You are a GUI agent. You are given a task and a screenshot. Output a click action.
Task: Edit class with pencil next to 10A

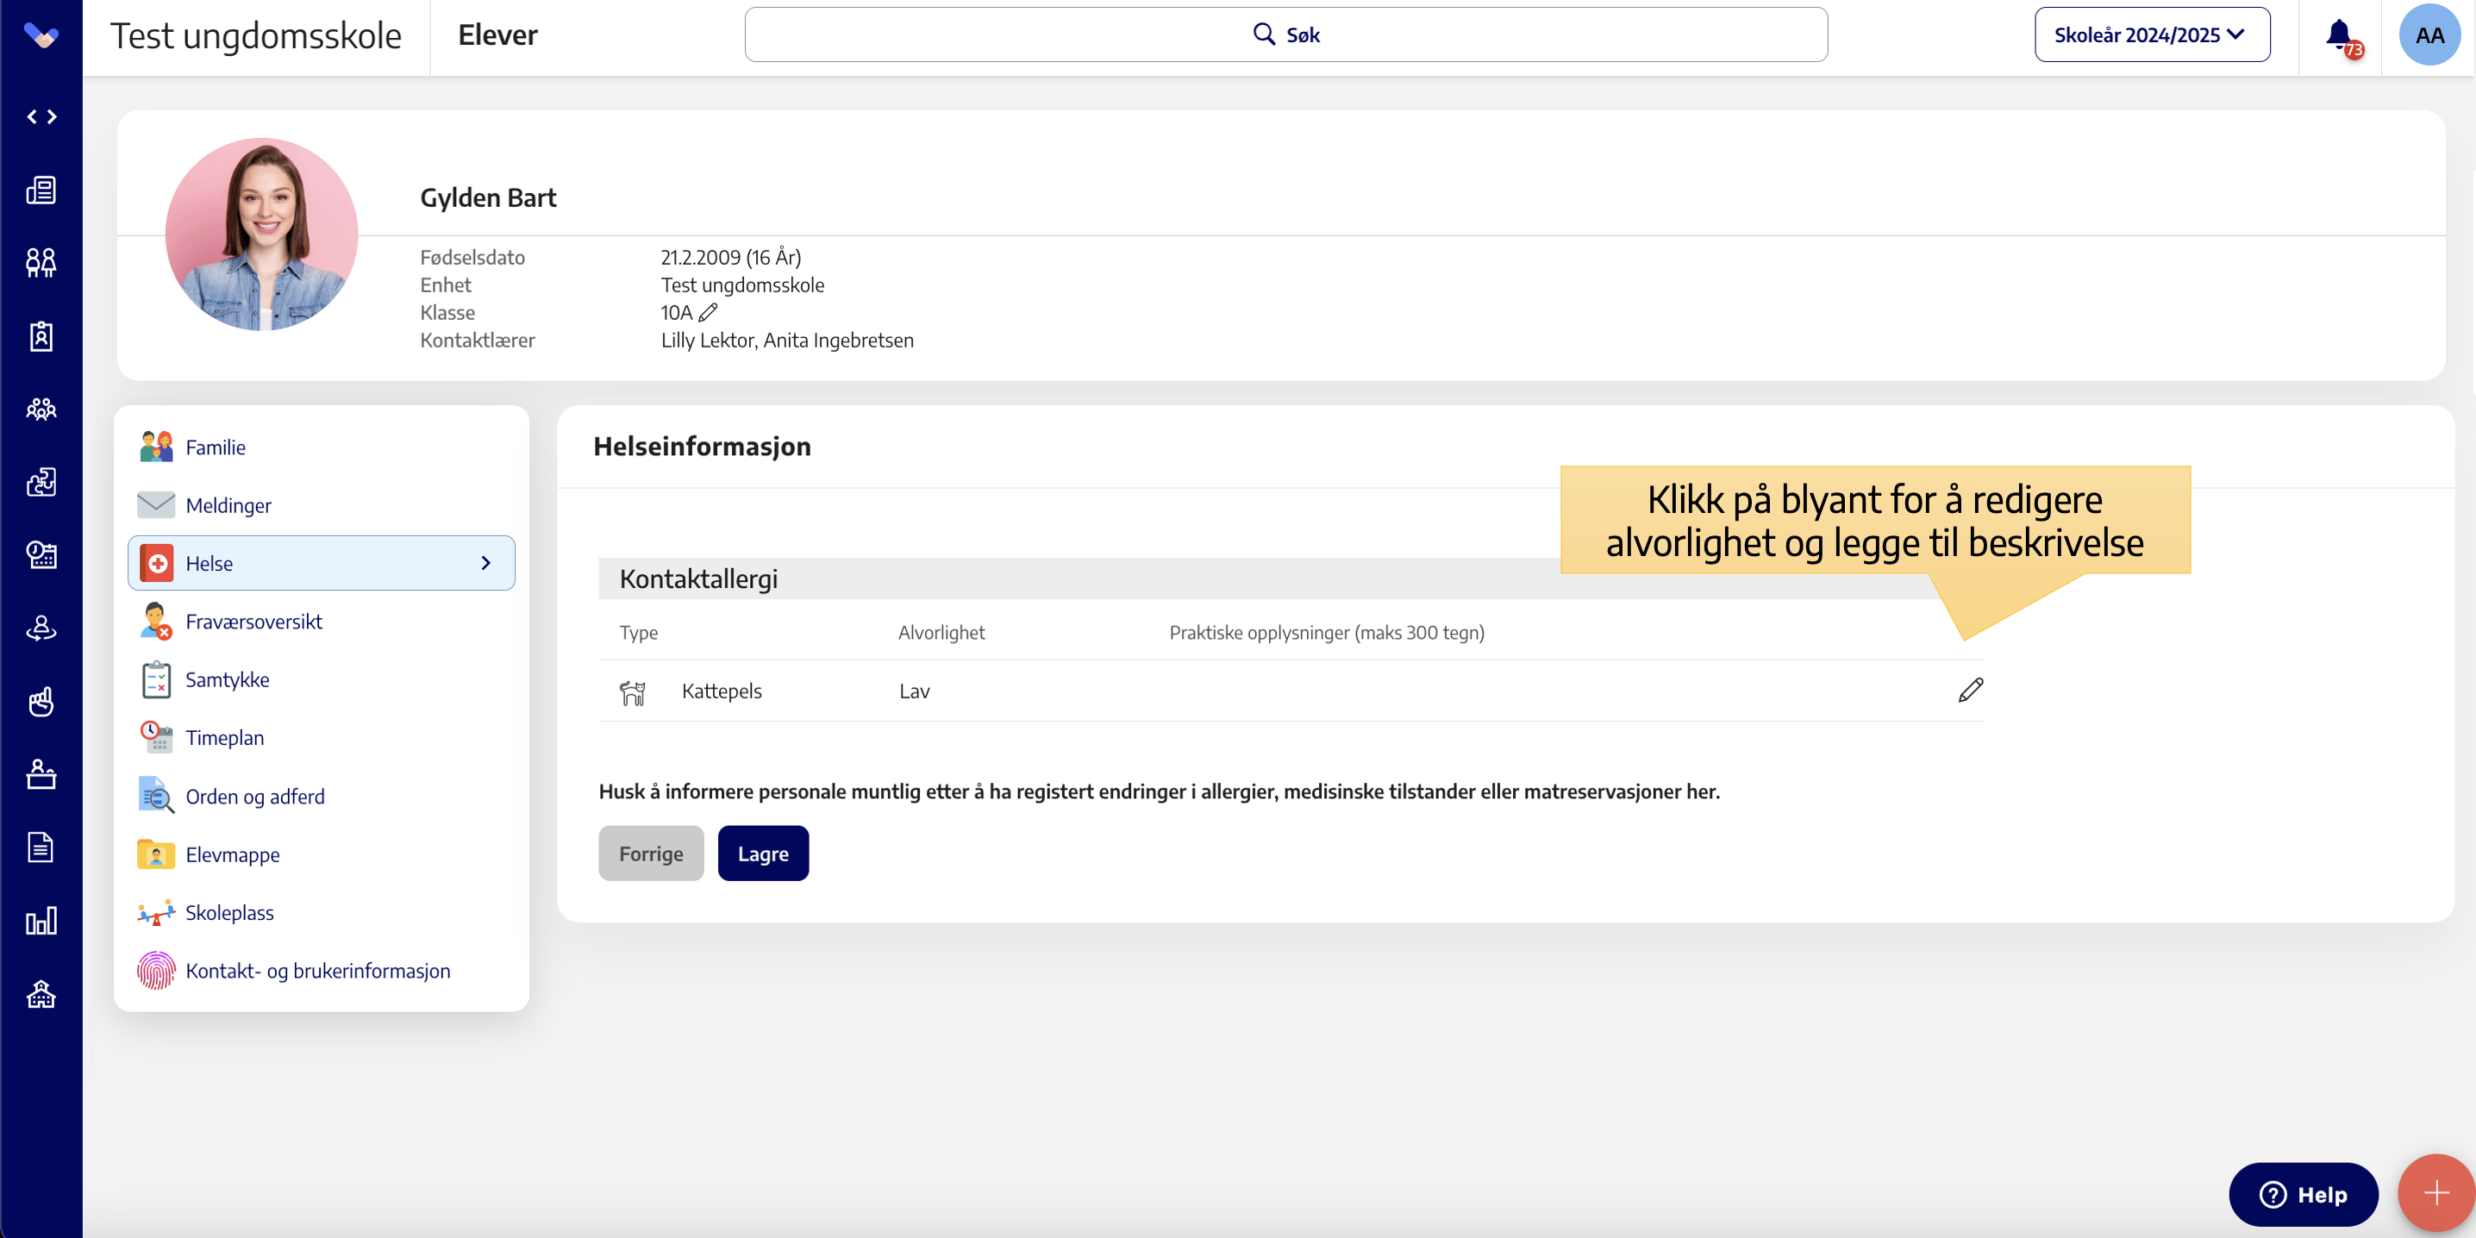coord(709,312)
